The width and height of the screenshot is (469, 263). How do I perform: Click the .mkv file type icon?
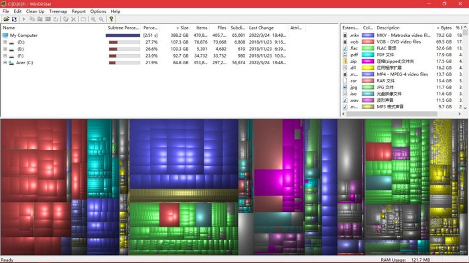[345, 35]
